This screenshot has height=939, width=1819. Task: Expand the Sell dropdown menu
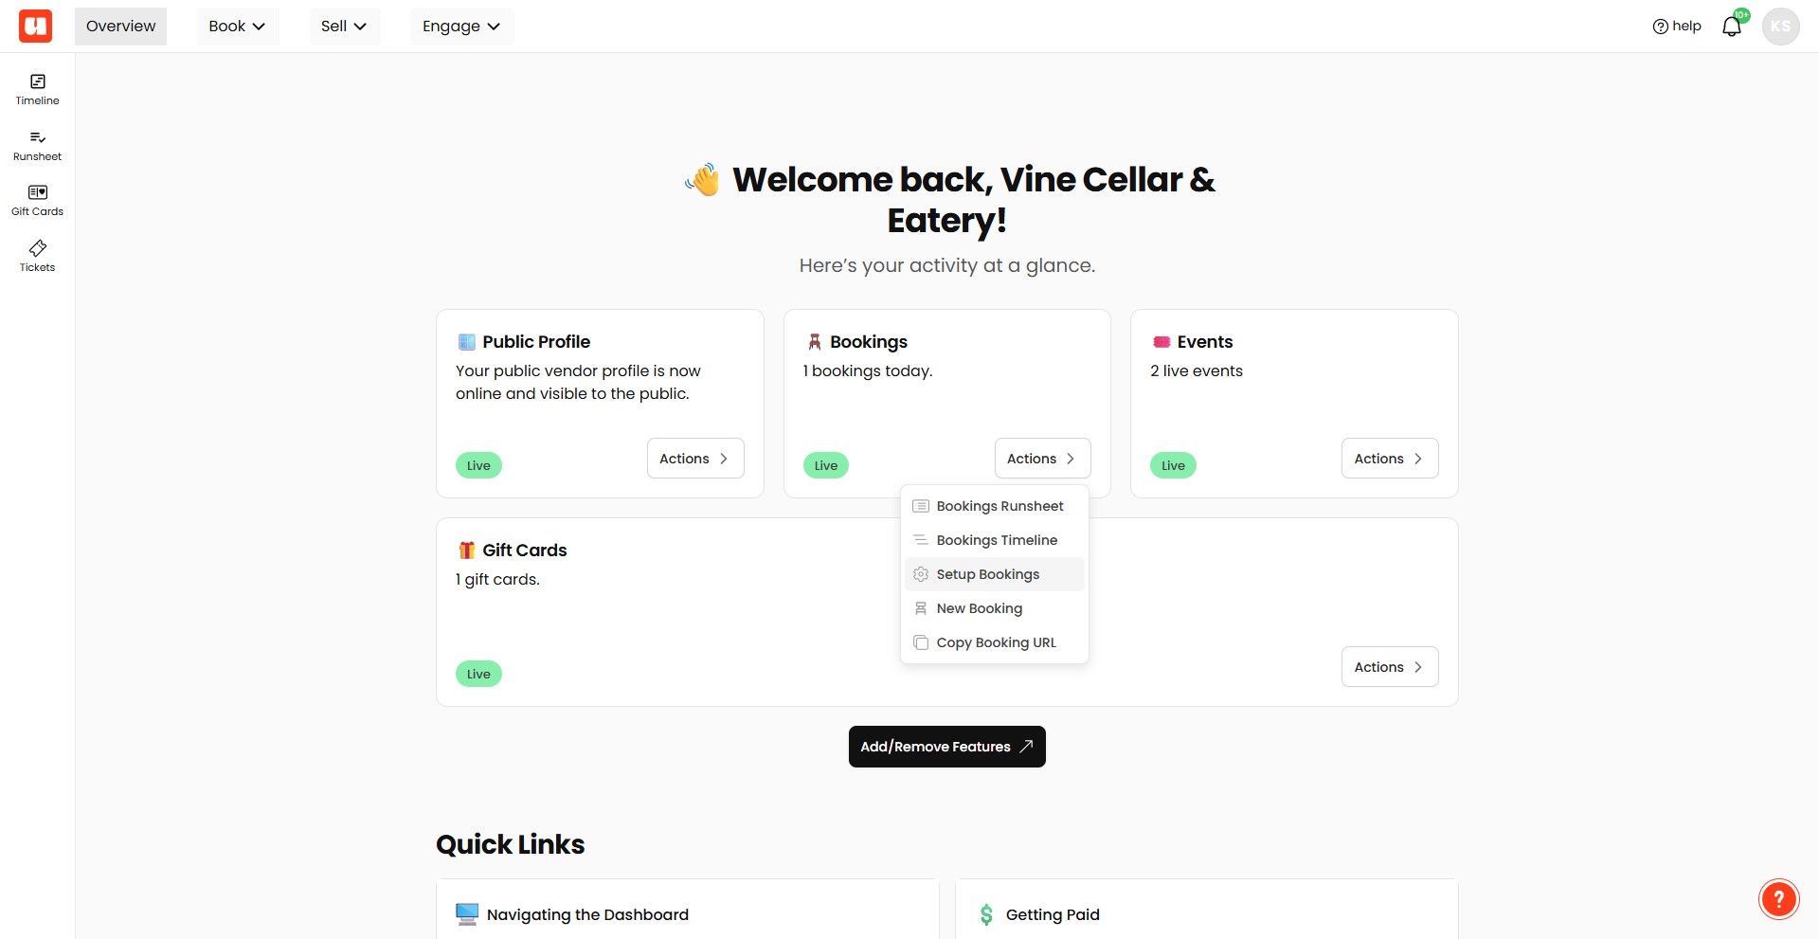point(344,27)
